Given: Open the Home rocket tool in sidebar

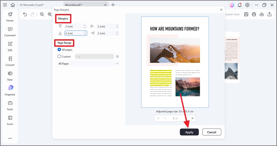Looking at the screenshot, I should coord(10,17).
